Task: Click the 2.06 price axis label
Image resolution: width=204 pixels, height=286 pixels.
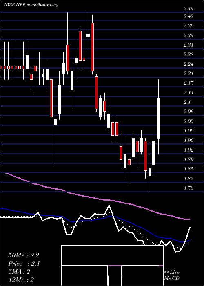Action: click(188, 112)
